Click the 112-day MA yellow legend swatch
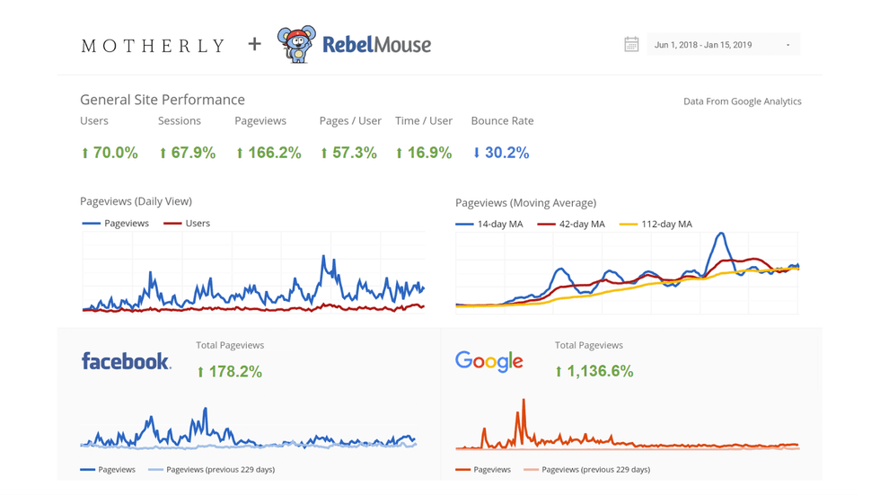Screen dimensions: 880x495 [626, 225]
